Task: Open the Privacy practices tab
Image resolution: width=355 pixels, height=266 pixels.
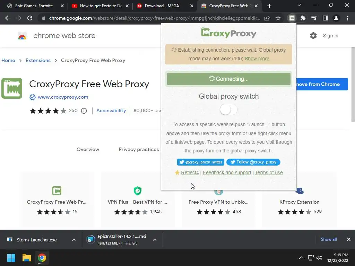Action: [139, 150]
